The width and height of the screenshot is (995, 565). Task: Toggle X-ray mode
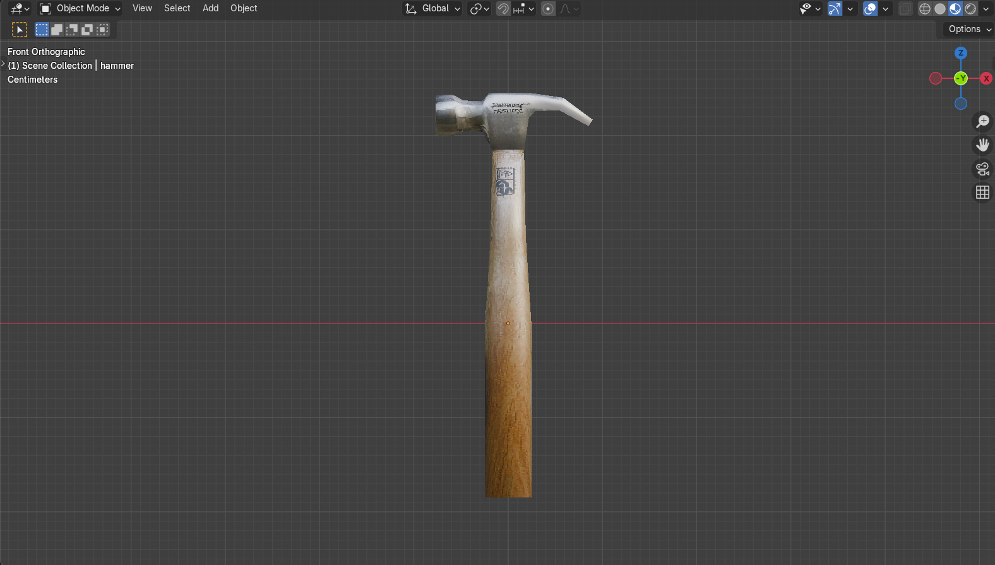tap(905, 8)
